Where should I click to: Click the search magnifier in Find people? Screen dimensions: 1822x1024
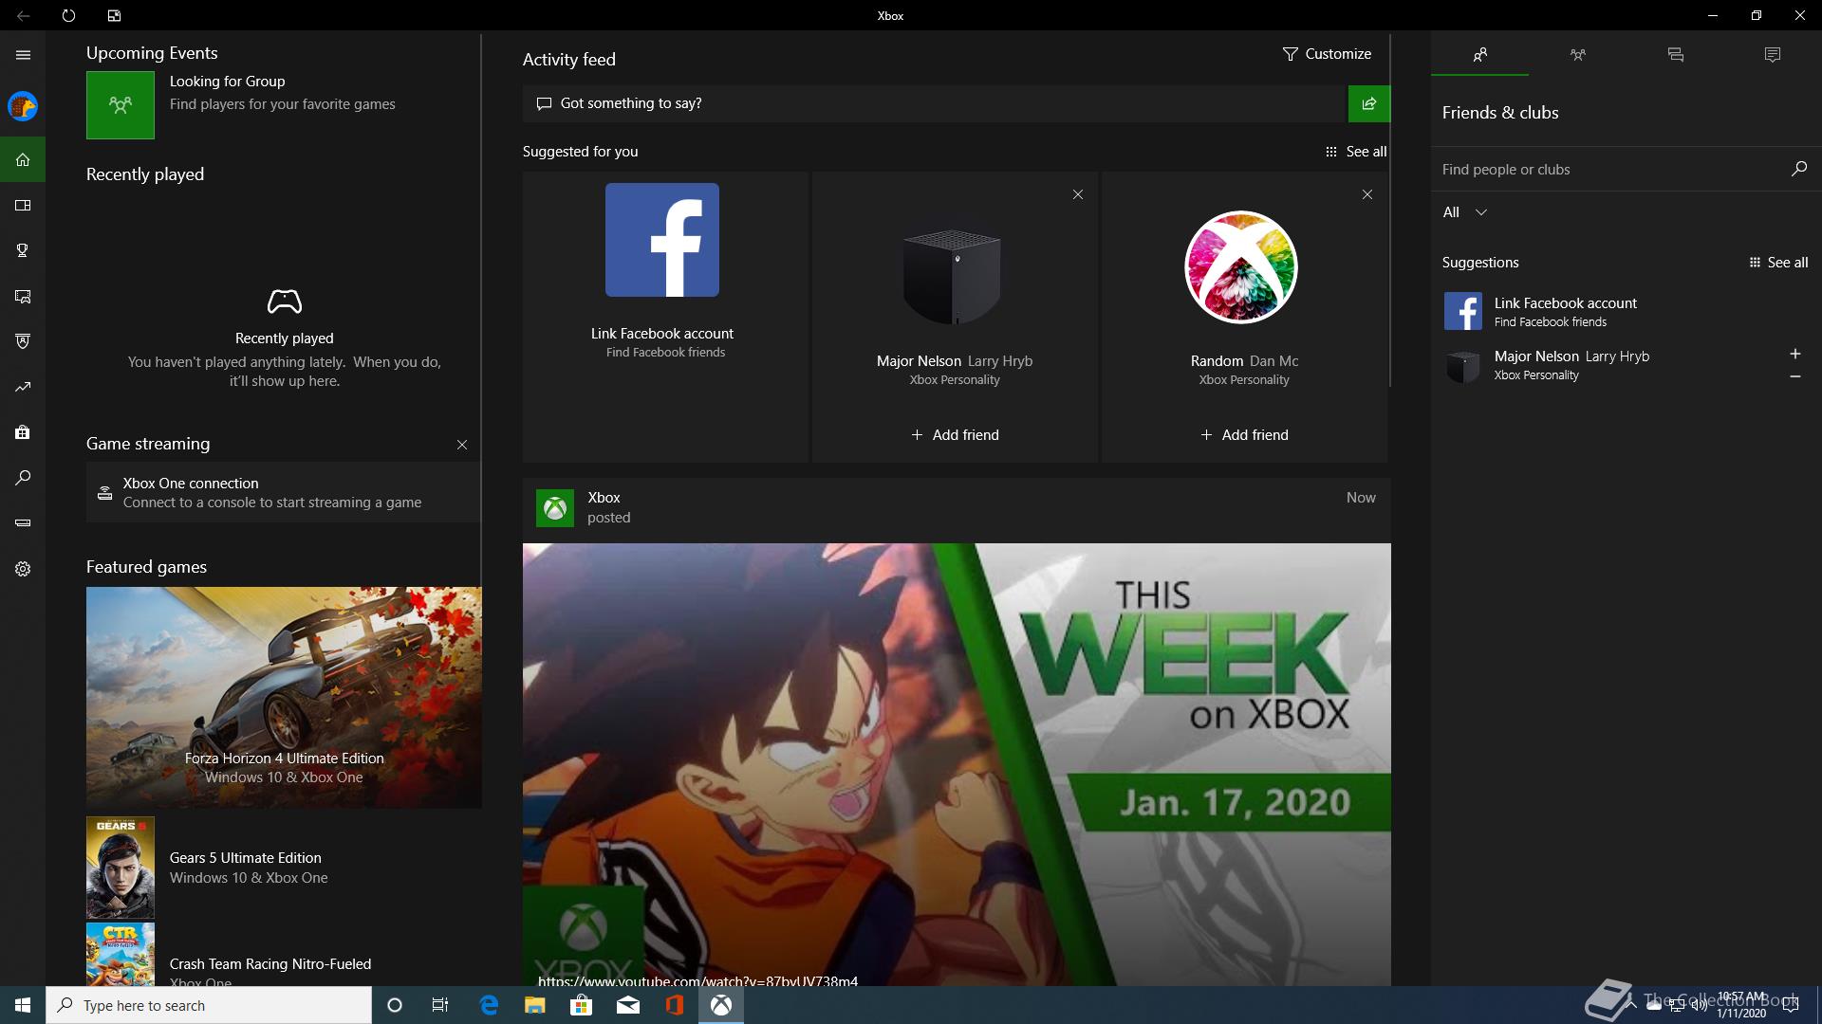tap(1798, 169)
